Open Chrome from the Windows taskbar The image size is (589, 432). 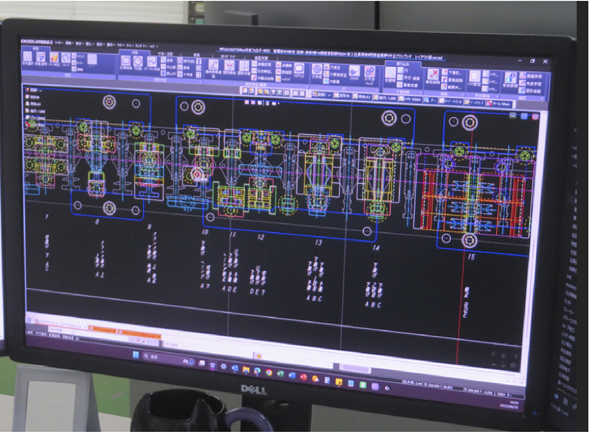coord(269,371)
